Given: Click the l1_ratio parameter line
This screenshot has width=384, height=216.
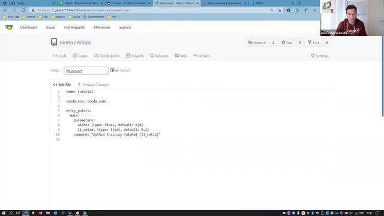Looking at the screenshot, I should pos(113,130).
